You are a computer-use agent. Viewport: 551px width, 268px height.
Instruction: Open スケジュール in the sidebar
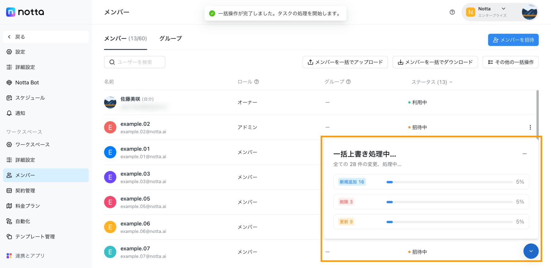46,98
